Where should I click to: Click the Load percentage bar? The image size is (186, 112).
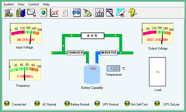[x=157, y=72]
